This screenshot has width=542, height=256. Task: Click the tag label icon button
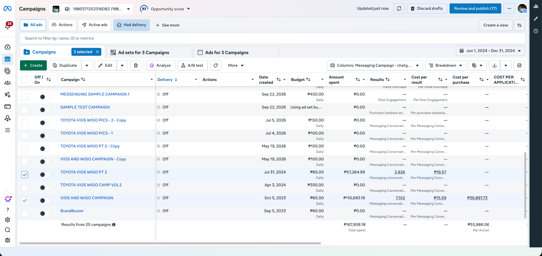point(216,65)
